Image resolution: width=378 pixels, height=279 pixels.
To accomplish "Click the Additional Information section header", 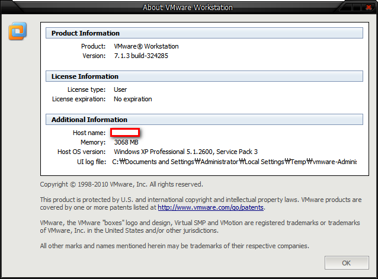I will (x=204, y=119).
